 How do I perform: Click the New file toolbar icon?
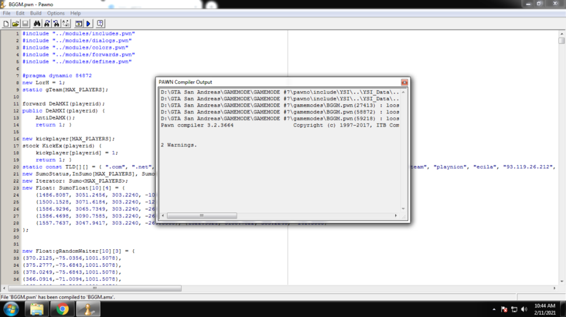pos(6,24)
